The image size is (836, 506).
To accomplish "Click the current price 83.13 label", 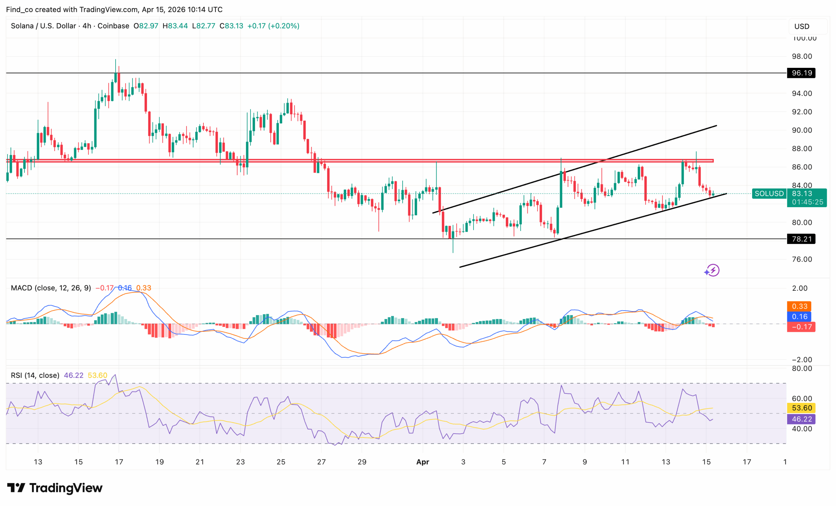I will pos(802,193).
